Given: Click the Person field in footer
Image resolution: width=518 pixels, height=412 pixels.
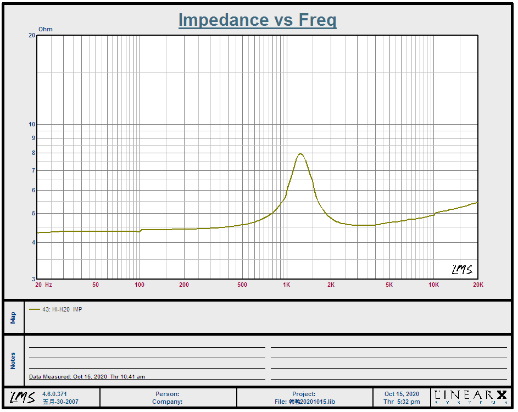Looking at the screenshot, I should tap(168, 394).
